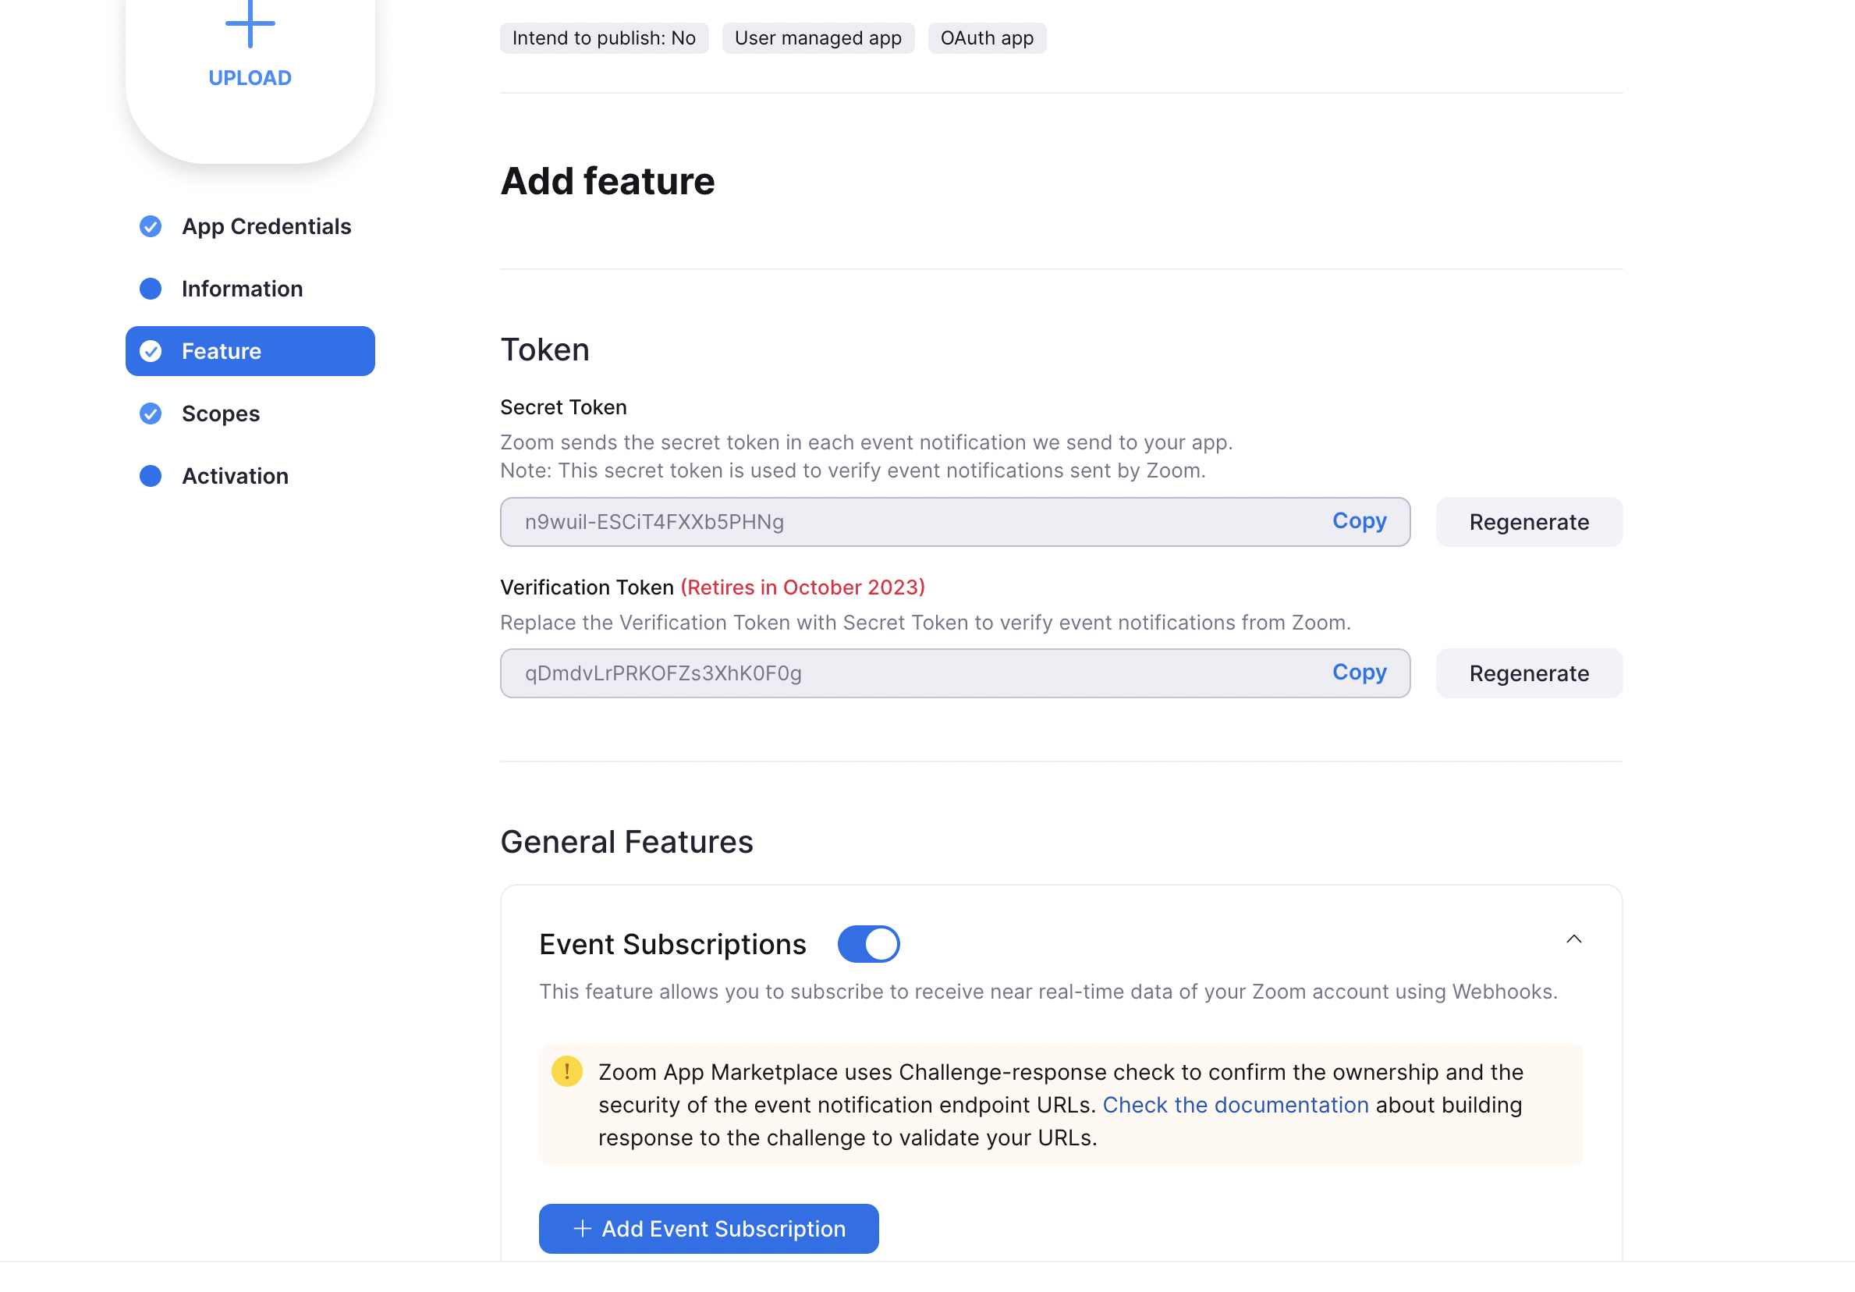Click the blue dot beside Information

pyautogui.click(x=151, y=289)
